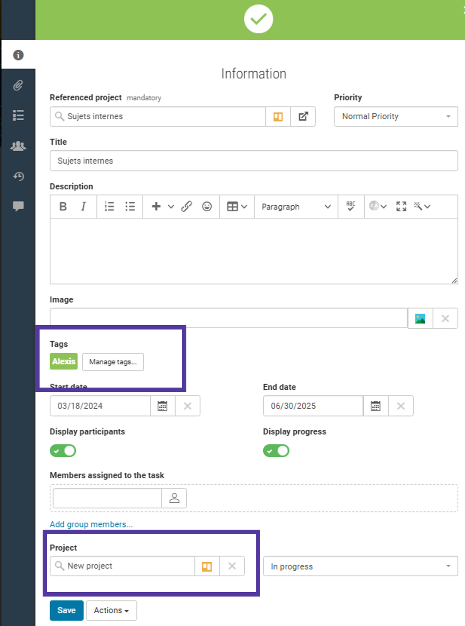Click the Save button
Image resolution: width=465 pixels, height=626 pixels.
pyautogui.click(x=66, y=611)
